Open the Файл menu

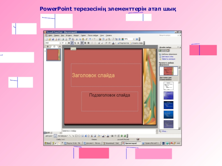click(50, 35)
